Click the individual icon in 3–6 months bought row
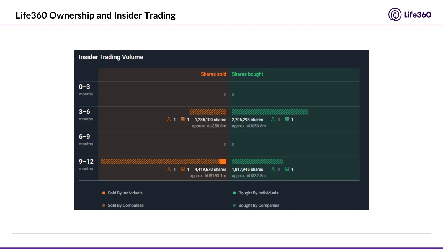The image size is (443, 249). 273,120
